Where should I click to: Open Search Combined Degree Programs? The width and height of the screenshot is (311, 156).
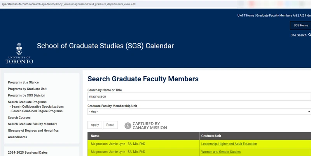37,111
